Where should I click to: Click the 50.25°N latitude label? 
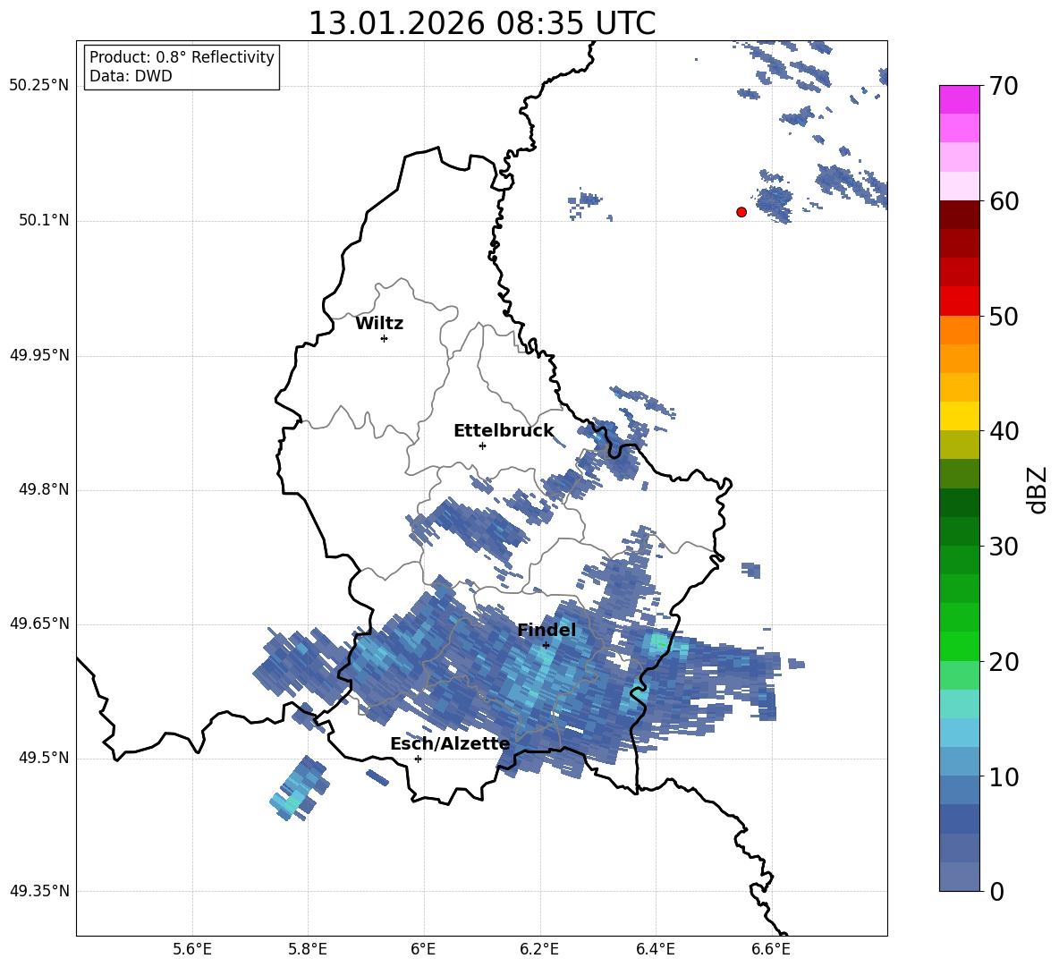tap(39, 86)
